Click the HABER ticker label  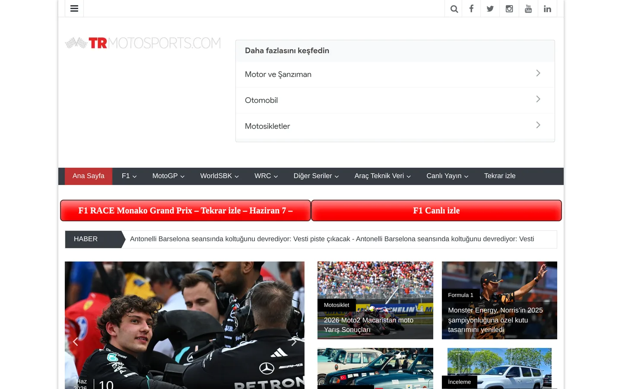click(x=95, y=239)
